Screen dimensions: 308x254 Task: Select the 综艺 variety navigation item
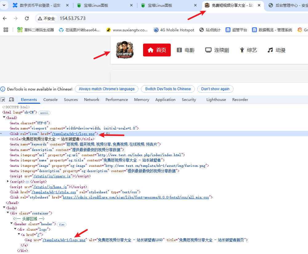[248, 50]
